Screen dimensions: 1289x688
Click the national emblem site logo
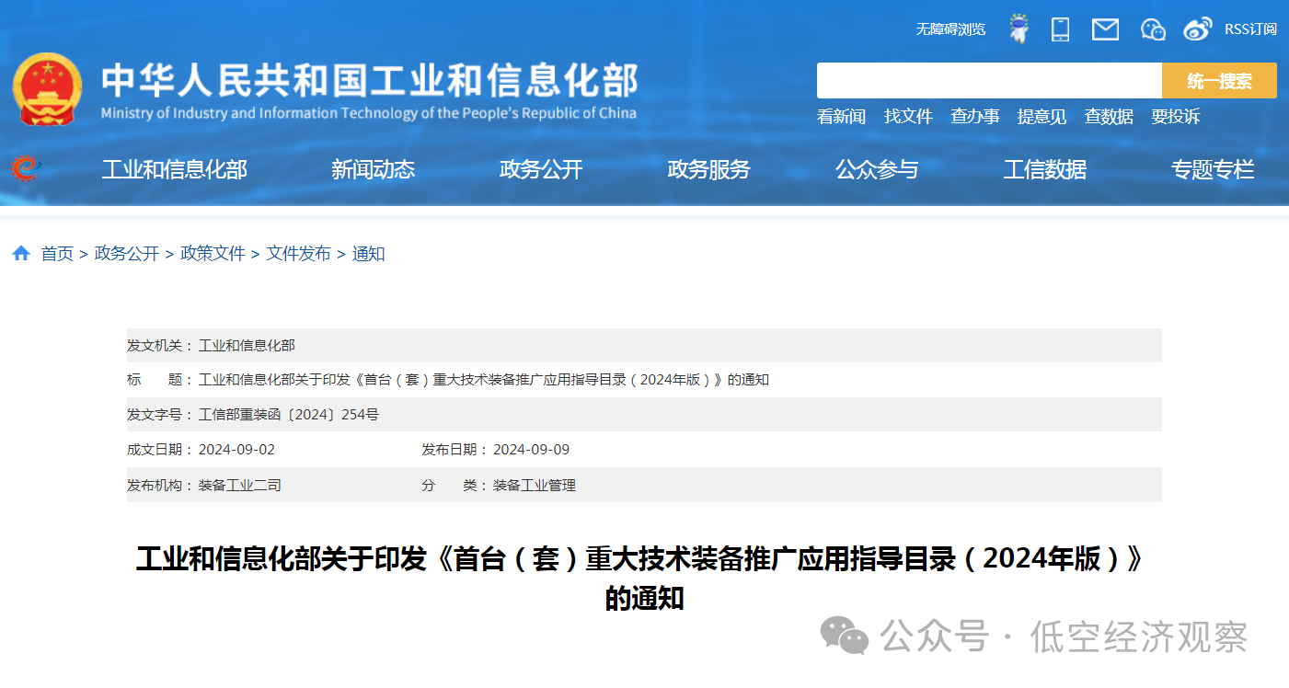click(47, 89)
